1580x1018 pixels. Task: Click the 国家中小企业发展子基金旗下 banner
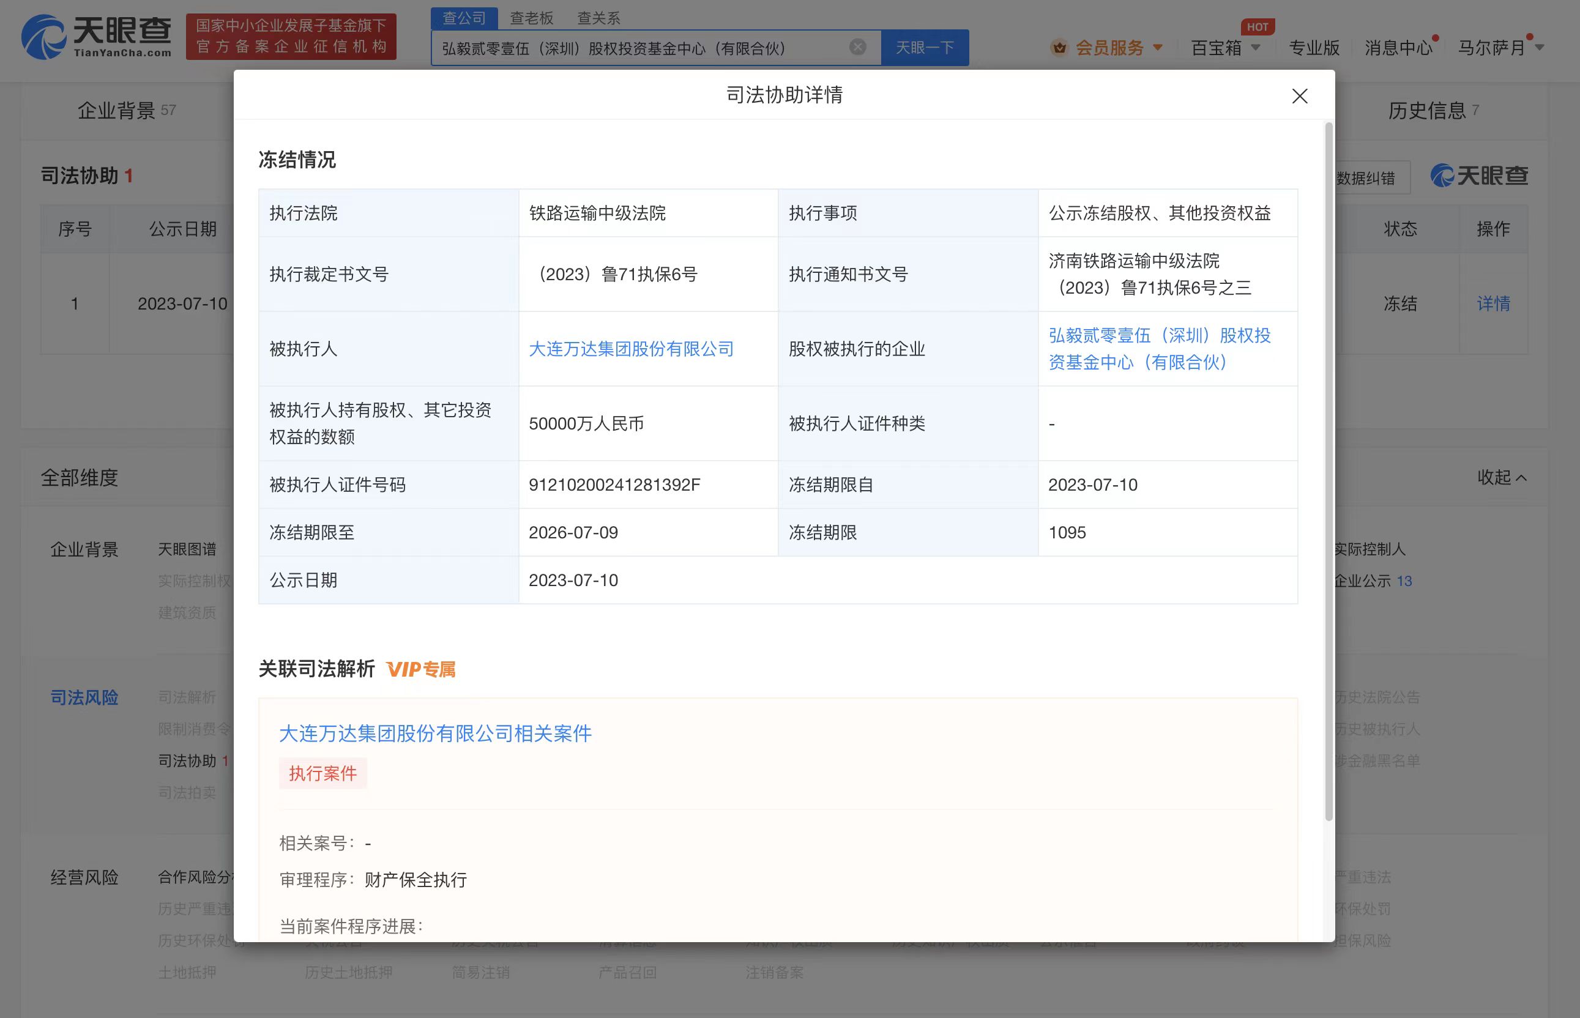[291, 36]
